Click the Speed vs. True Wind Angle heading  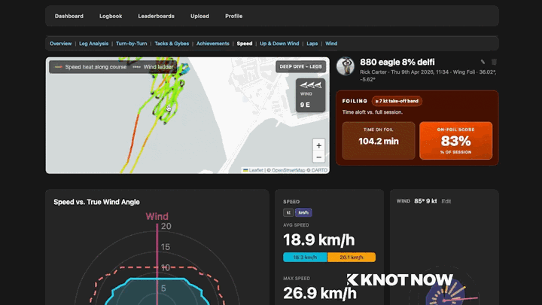[96, 202]
